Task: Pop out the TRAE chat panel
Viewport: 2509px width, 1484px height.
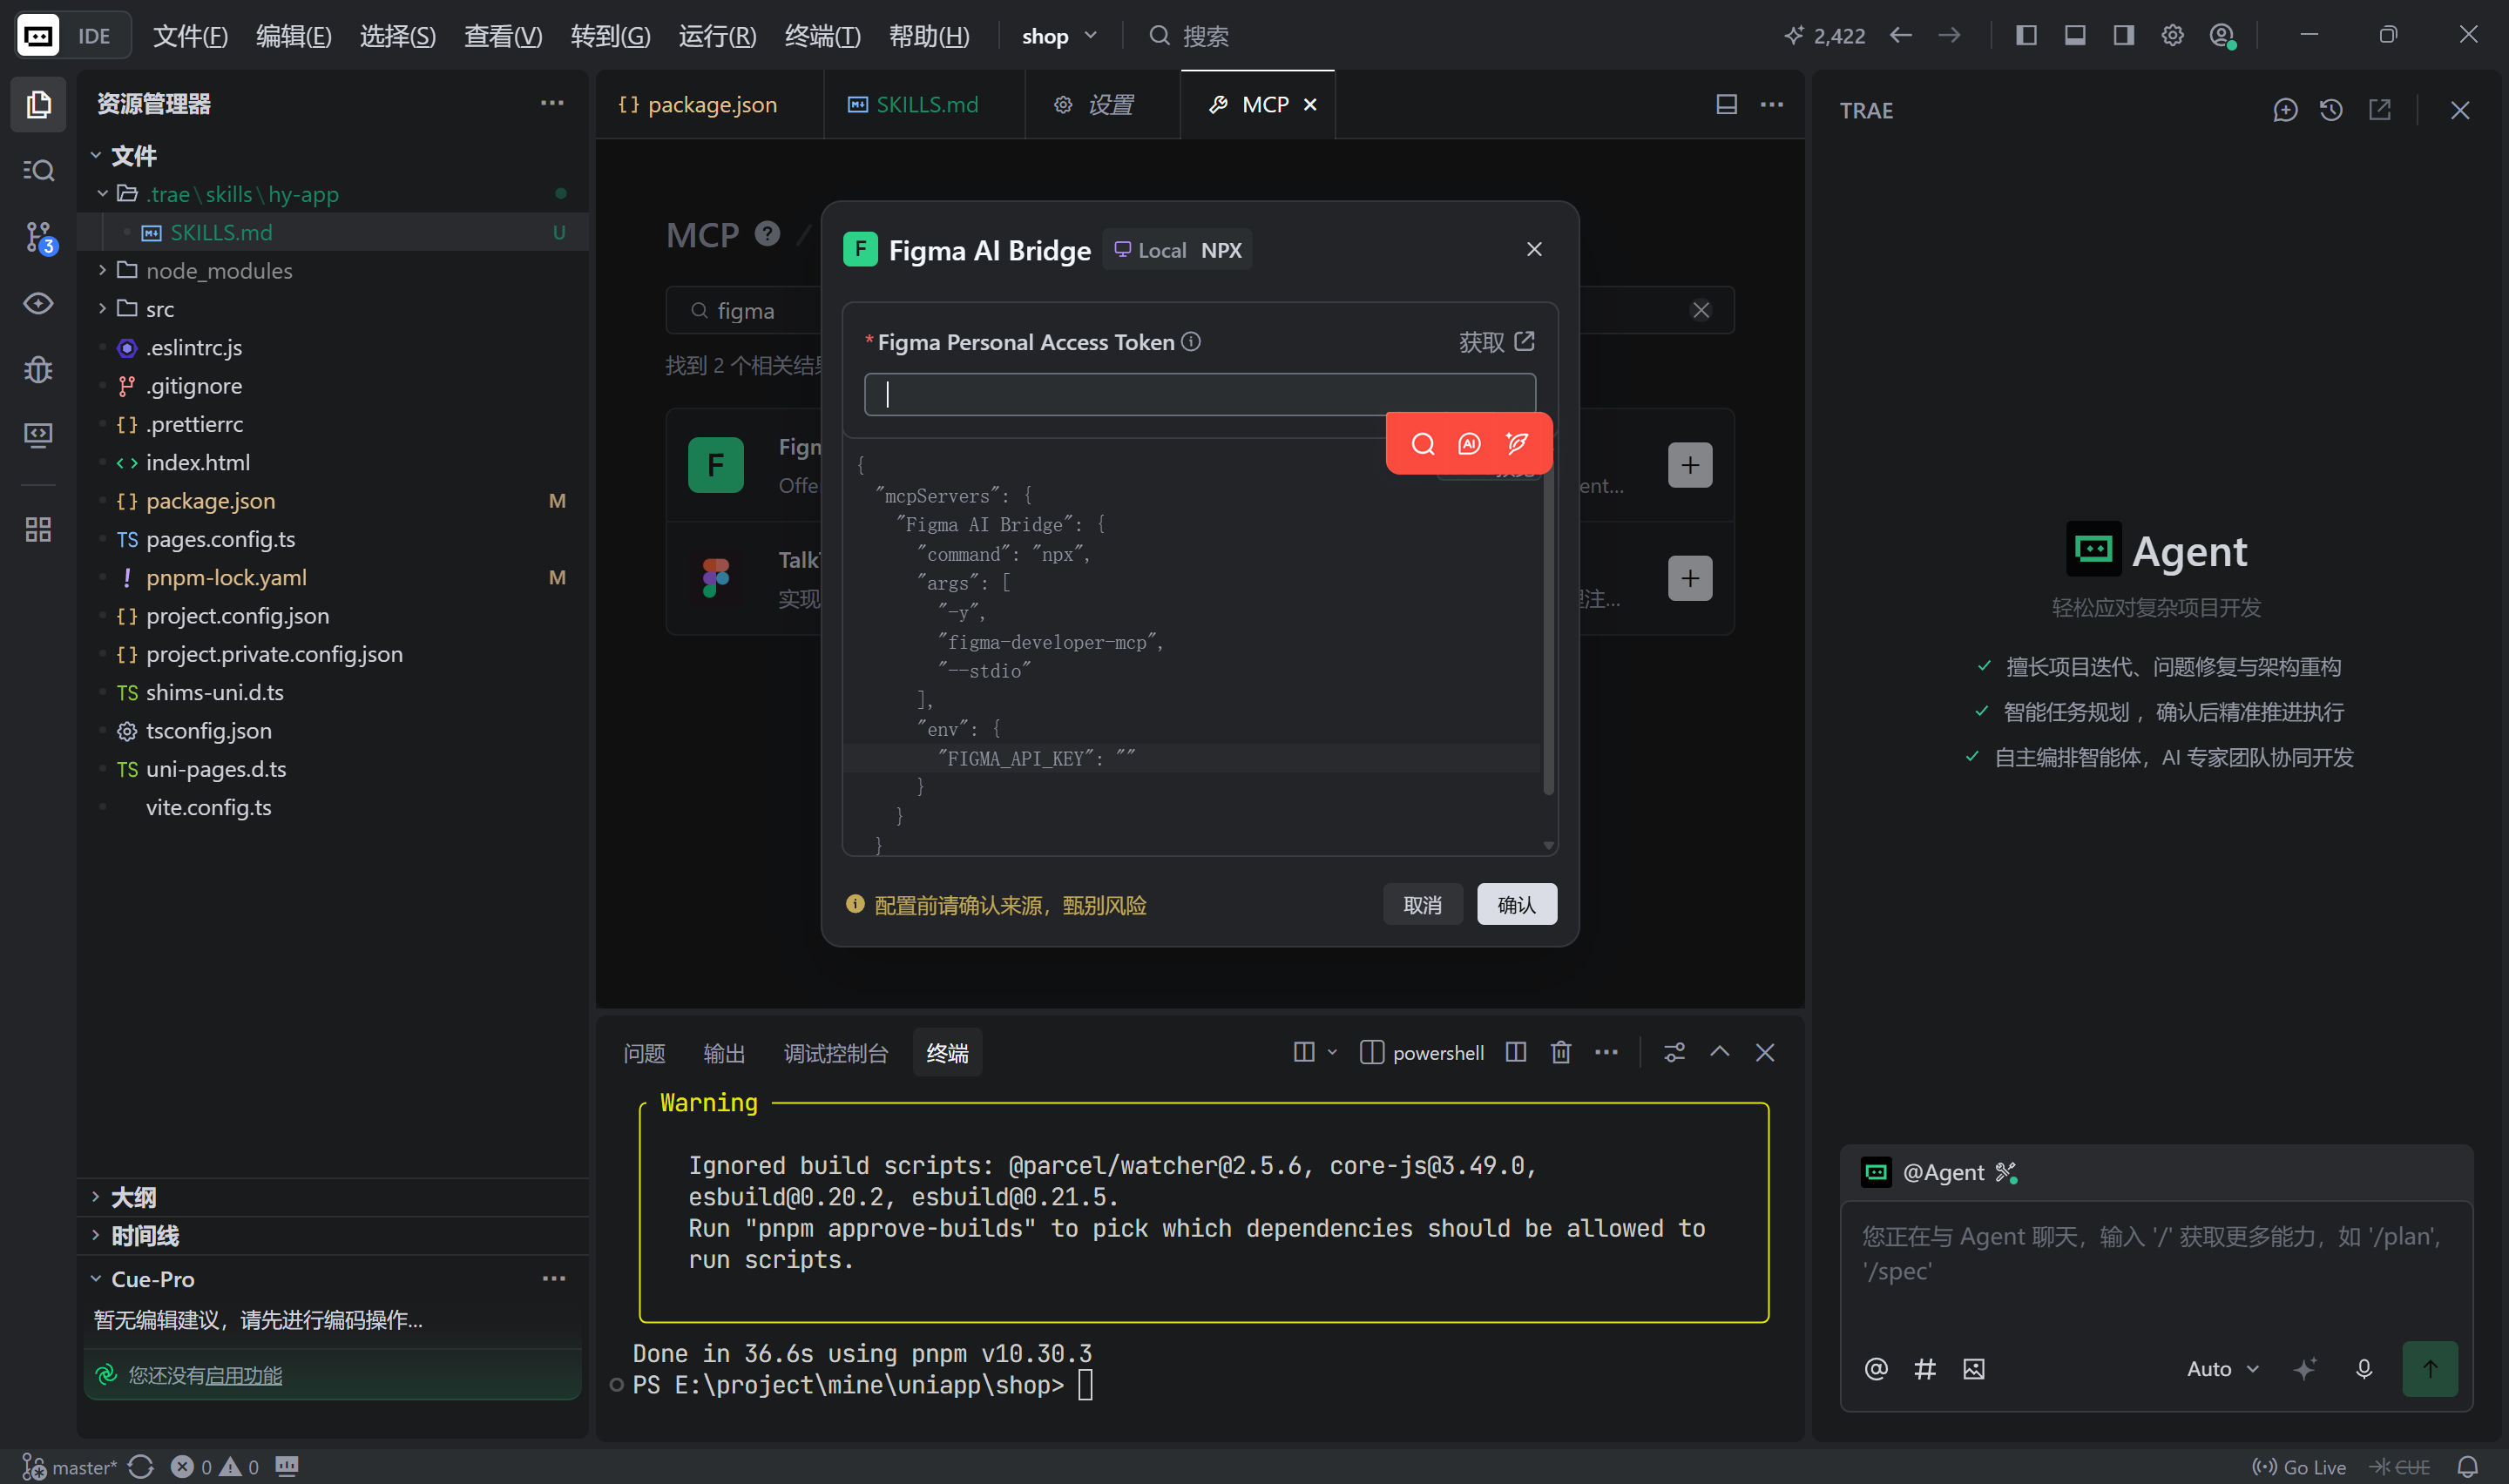Action: [x=2380, y=110]
